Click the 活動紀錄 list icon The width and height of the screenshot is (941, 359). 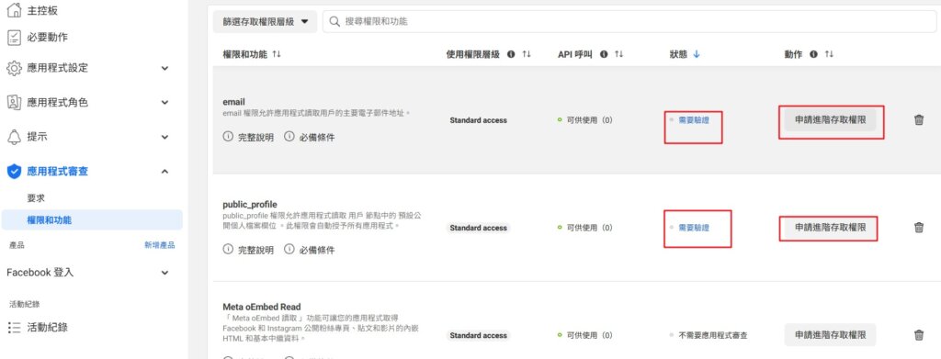pos(14,328)
